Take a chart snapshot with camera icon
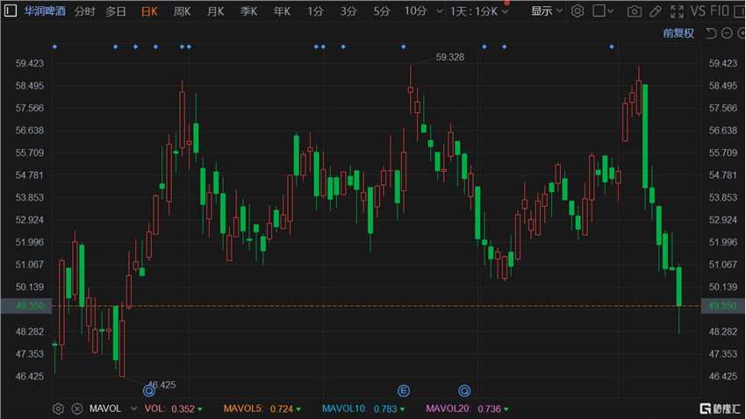746x419 pixels. 634,11
